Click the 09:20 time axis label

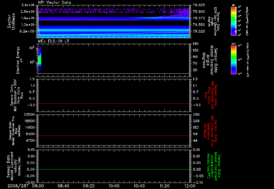(89, 186)
